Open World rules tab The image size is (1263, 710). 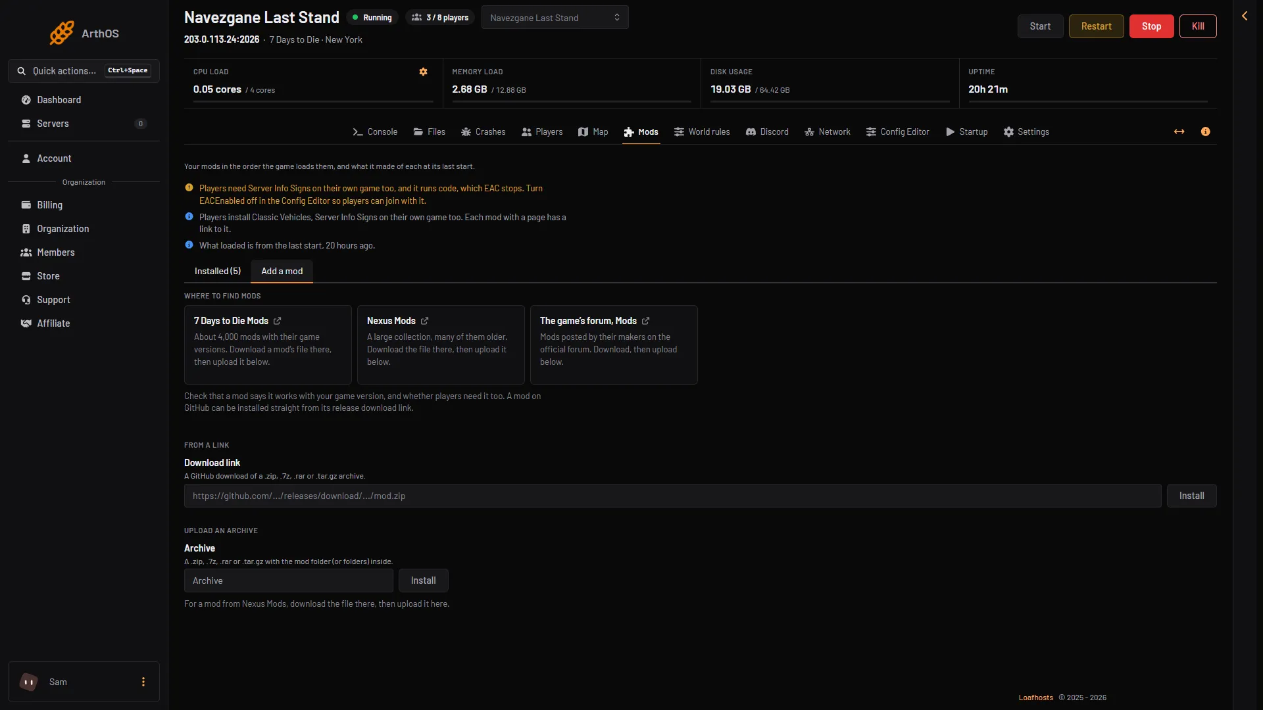[702, 132]
